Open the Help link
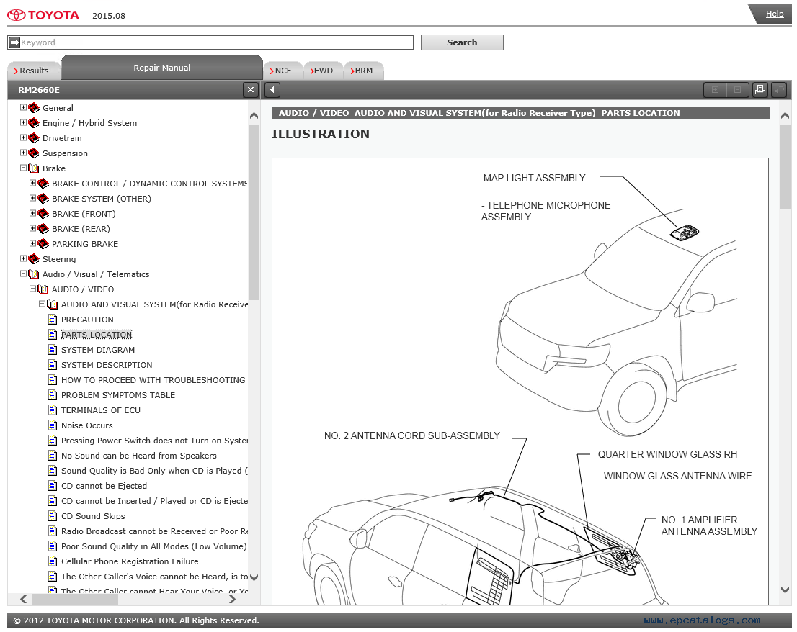Screen dimensions: 797x632 [775, 14]
